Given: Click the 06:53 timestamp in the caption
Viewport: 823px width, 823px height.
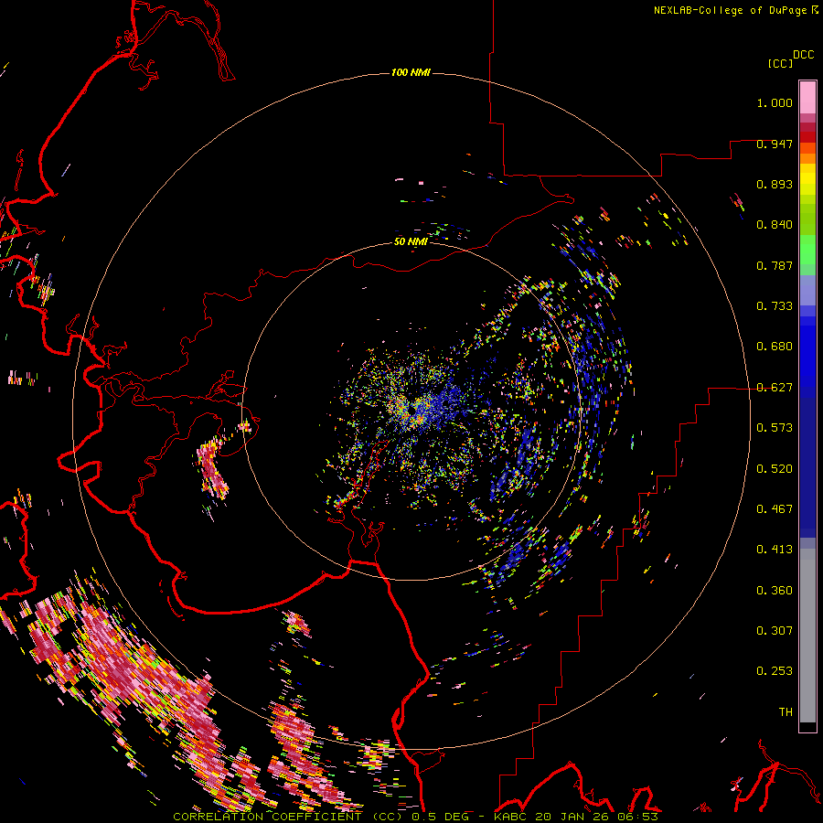Looking at the screenshot, I should click(x=637, y=817).
